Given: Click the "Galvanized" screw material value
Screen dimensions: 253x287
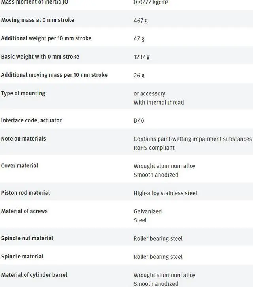Looking at the screenshot, I should (x=147, y=211).
